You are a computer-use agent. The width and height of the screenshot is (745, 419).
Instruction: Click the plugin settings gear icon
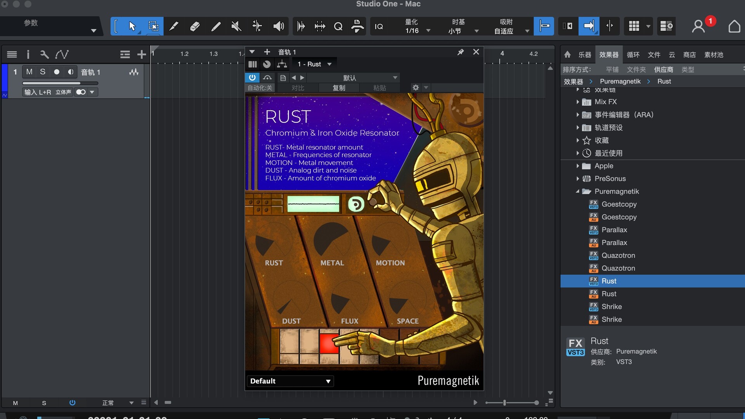tap(416, 88)
